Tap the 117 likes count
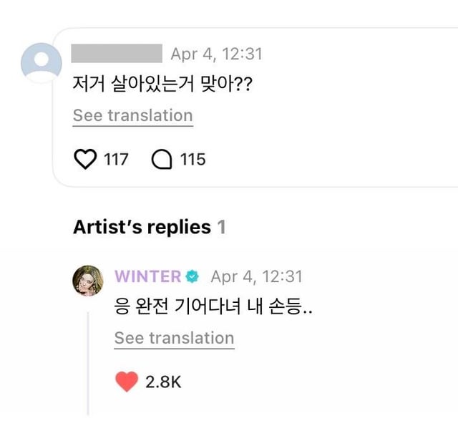This screenshot has height=431, width=458. 116,159
